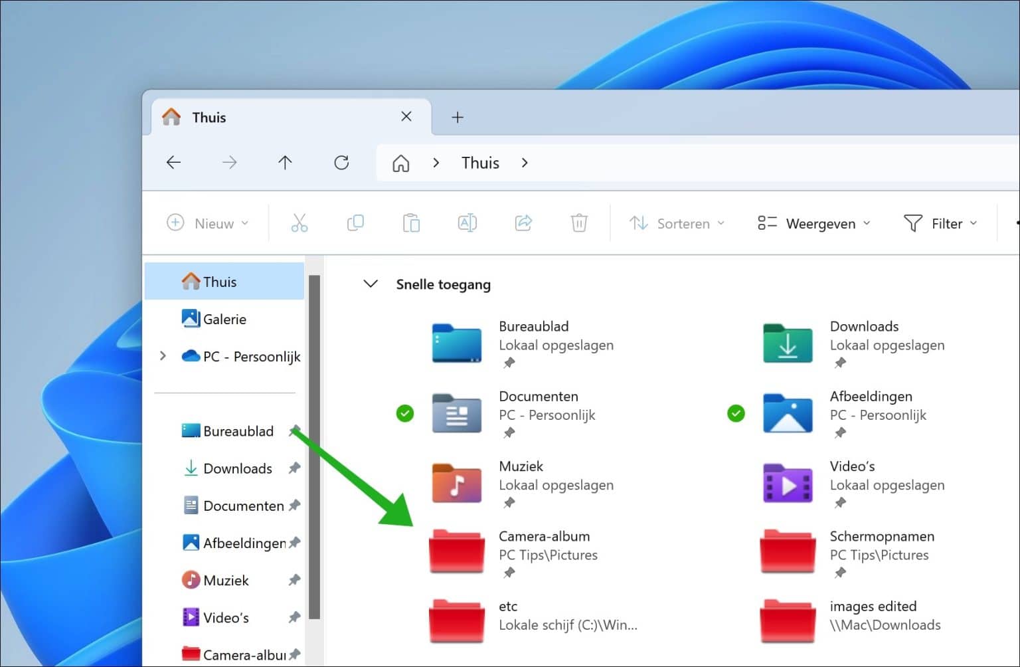This screenshot has width=1020, height=667.
Task: Toggle the pin next to Downloads
Action: coord(294,468)
